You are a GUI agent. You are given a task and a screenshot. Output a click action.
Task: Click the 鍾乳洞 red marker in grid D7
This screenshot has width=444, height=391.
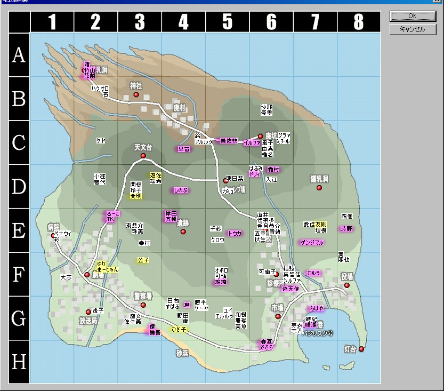319,188
